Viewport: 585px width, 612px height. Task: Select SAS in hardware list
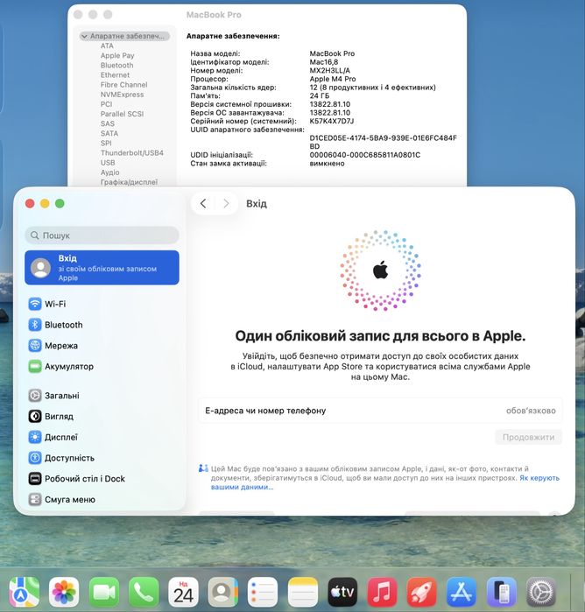108,123
